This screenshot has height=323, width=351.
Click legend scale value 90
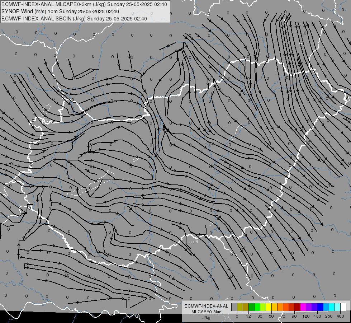point(294,316)
